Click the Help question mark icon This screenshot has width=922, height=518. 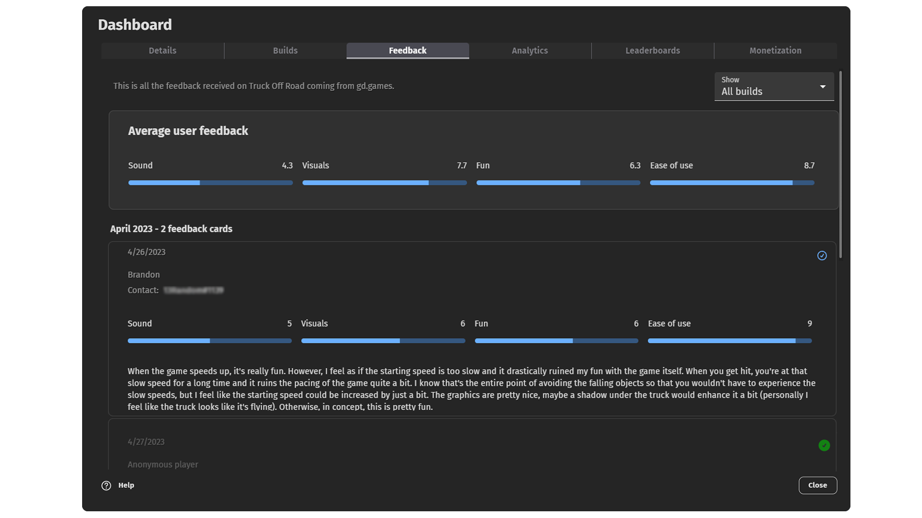(x=107, y=485)
